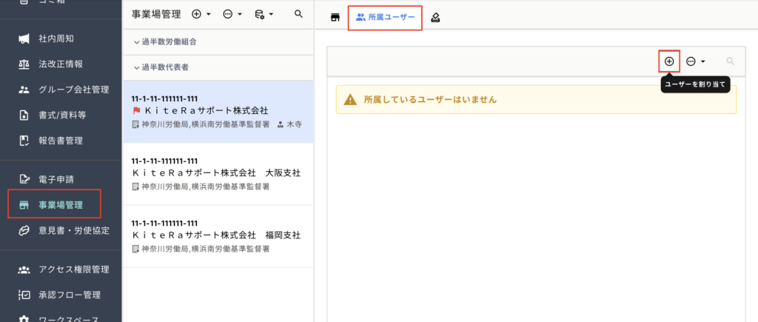Open アクセス権限管理 in the sidebar

[x=73, y=269]
